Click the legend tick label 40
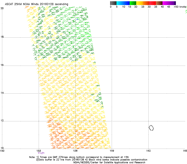Viewport: 187px width, 164px height. pyautogui.click(x=162, y=7)
